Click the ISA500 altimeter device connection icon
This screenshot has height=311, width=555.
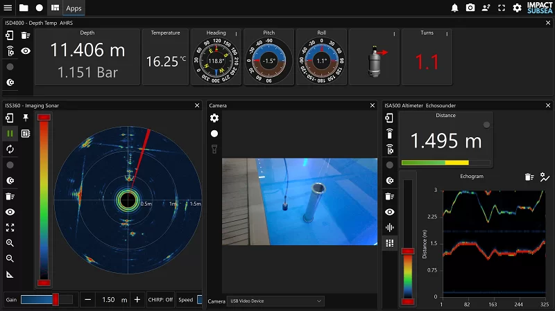coord(389,118)
